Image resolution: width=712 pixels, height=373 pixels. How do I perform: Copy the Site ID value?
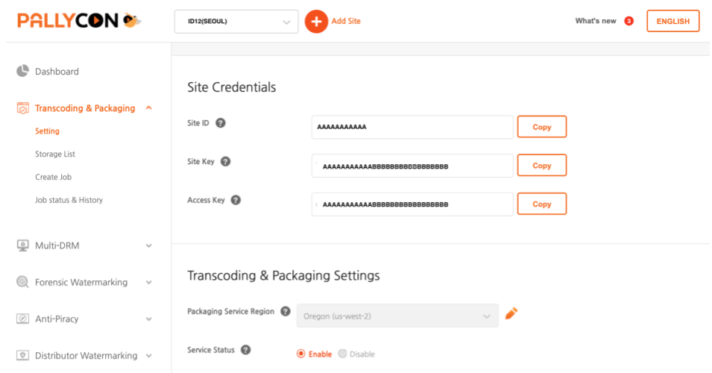tap(541, 127)
